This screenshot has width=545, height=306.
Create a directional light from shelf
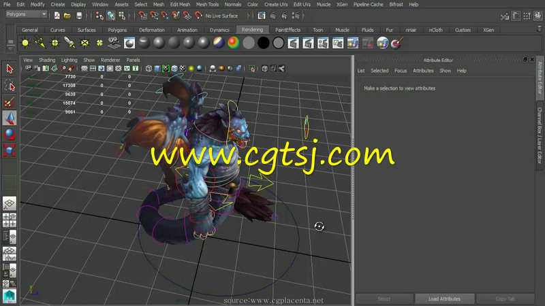pyautogui.click(x=40, y=43)
